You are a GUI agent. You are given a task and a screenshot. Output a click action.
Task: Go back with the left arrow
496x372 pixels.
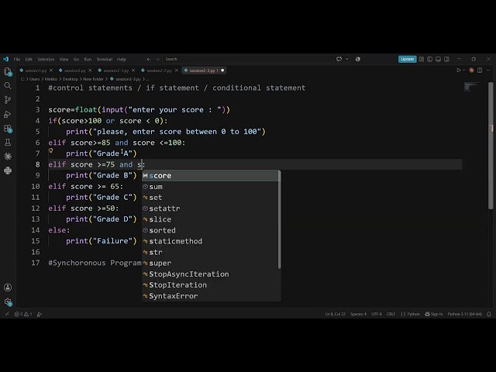[149, 59]
